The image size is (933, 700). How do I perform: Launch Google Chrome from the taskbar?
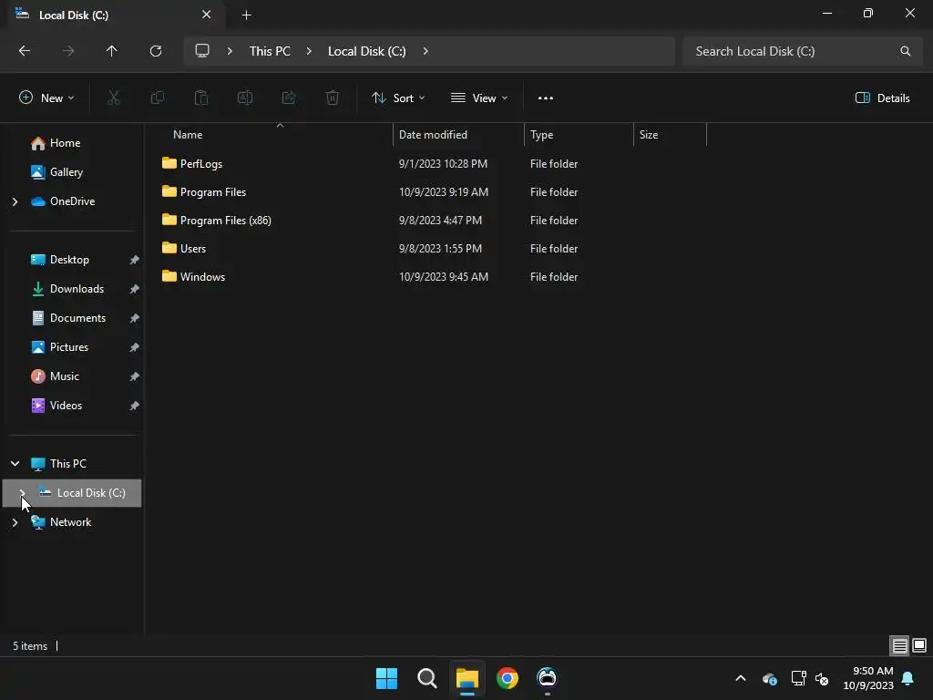pyautogui.click(x=508, y=678)
